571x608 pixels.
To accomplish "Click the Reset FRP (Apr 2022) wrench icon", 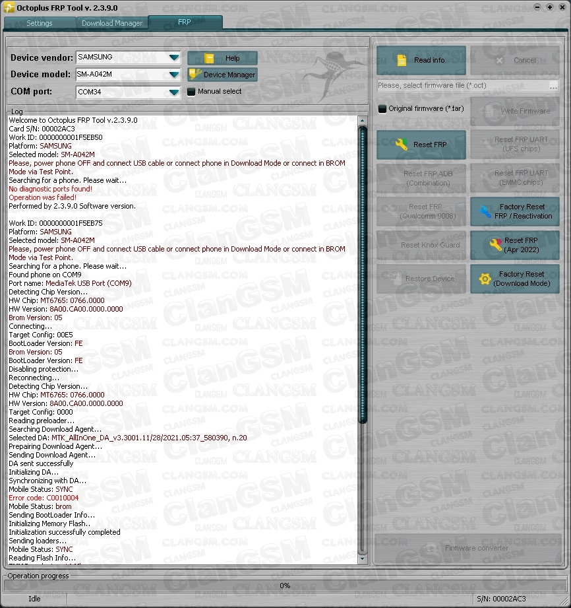I will tap(495, 245).
